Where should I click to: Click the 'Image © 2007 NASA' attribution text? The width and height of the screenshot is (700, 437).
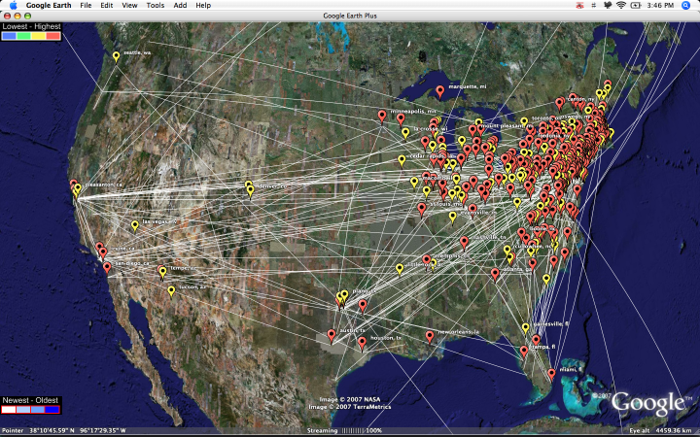click(x=350, y=399)
